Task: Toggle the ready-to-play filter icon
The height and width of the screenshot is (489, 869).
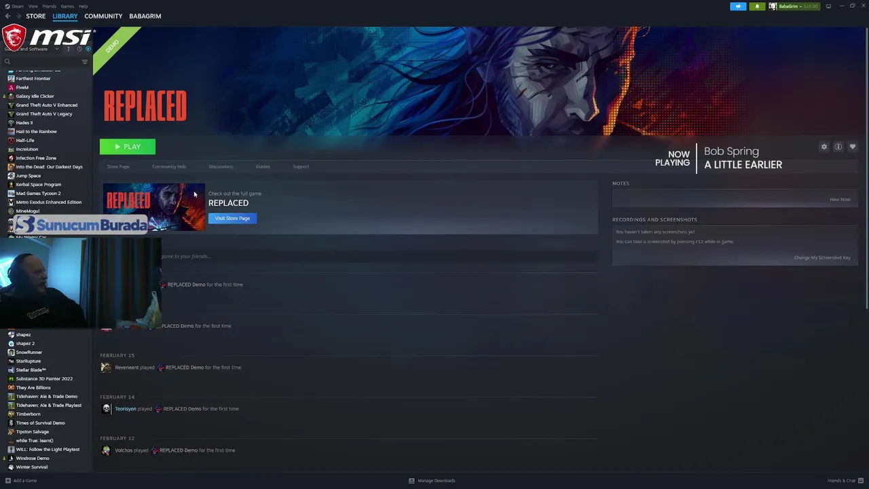Action: (x=88, y=49)
